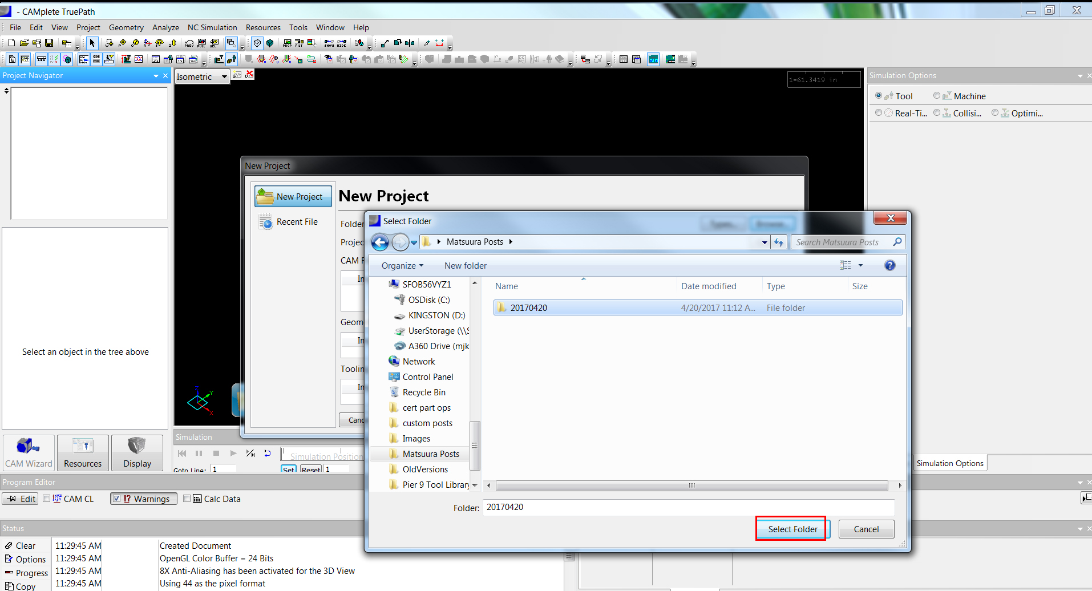The width and height of the screenshot is (1092, 591).
Task: Open the PROP properties icon
Action: click(287, 43)
